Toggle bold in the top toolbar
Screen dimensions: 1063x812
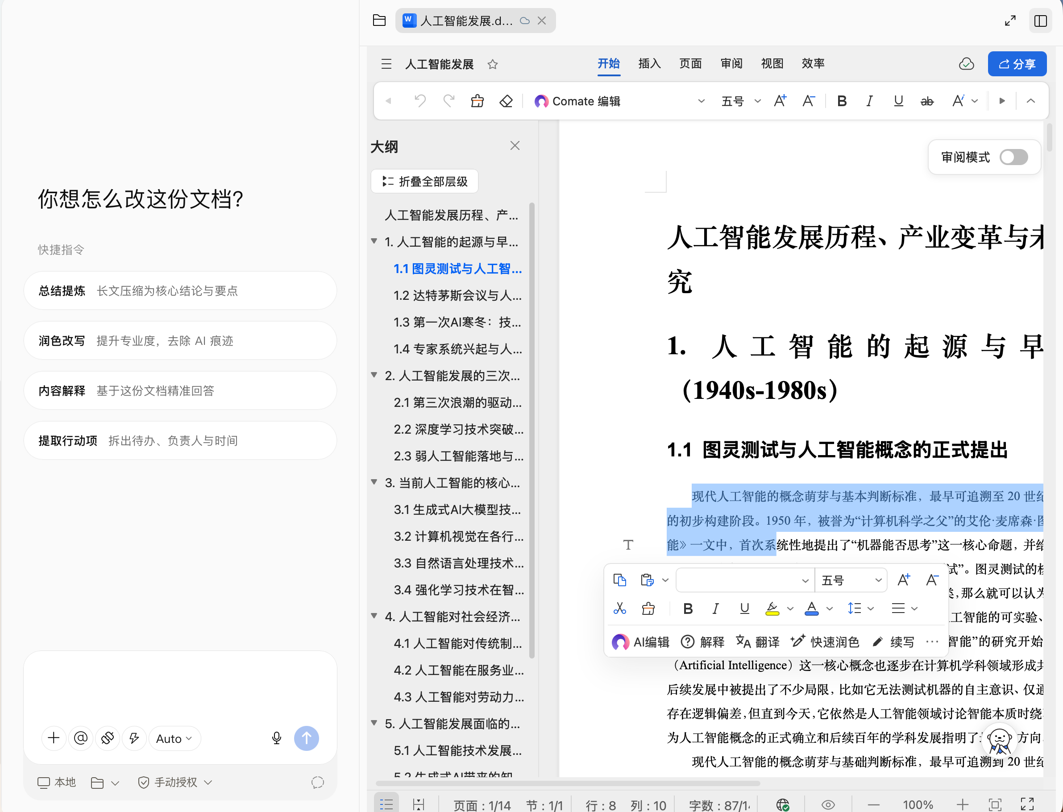842,101
